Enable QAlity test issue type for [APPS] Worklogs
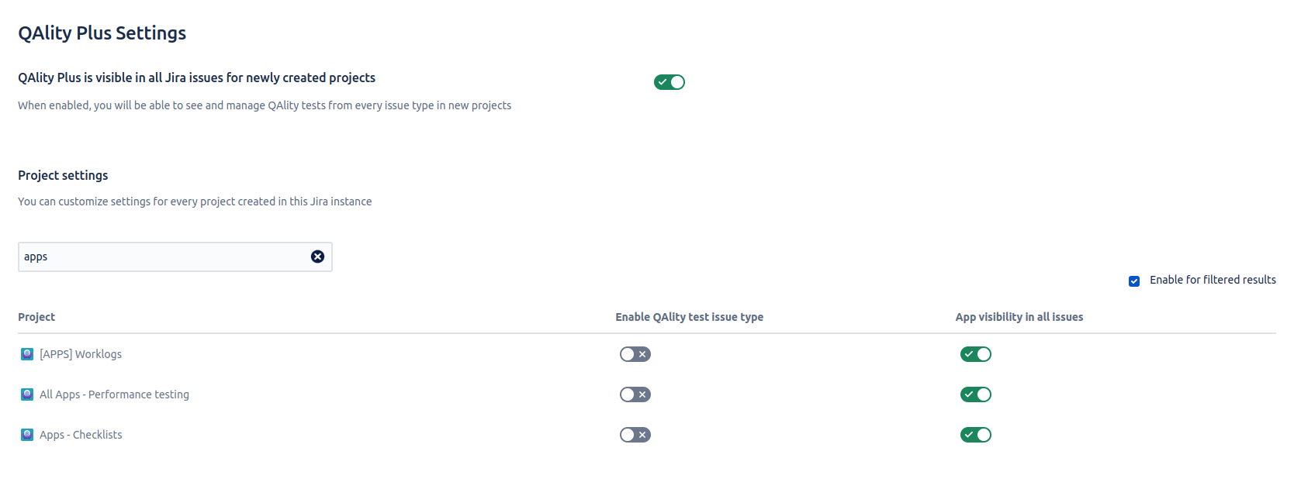Viewport: 1294px width, 496px height. pyautogui.click(x=635, y=354)
